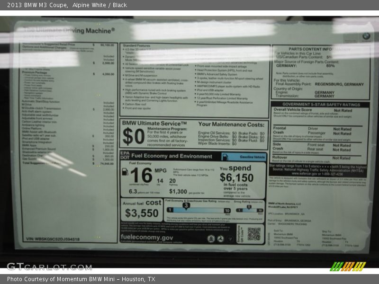Click the VIN WBSKG9C52DJ594518 line

click(x=53, y=239)
